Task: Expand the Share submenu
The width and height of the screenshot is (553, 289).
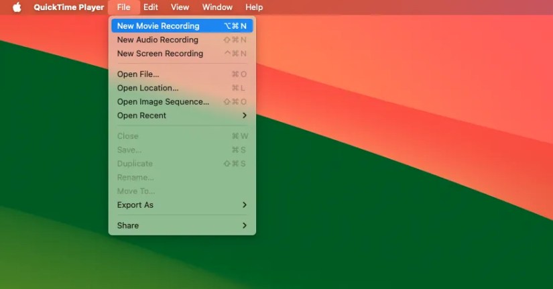Action: tap(182, 225)
